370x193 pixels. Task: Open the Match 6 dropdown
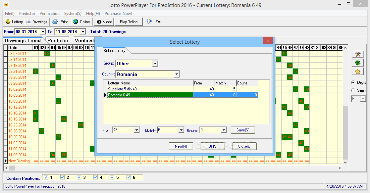tap(181, 130)
